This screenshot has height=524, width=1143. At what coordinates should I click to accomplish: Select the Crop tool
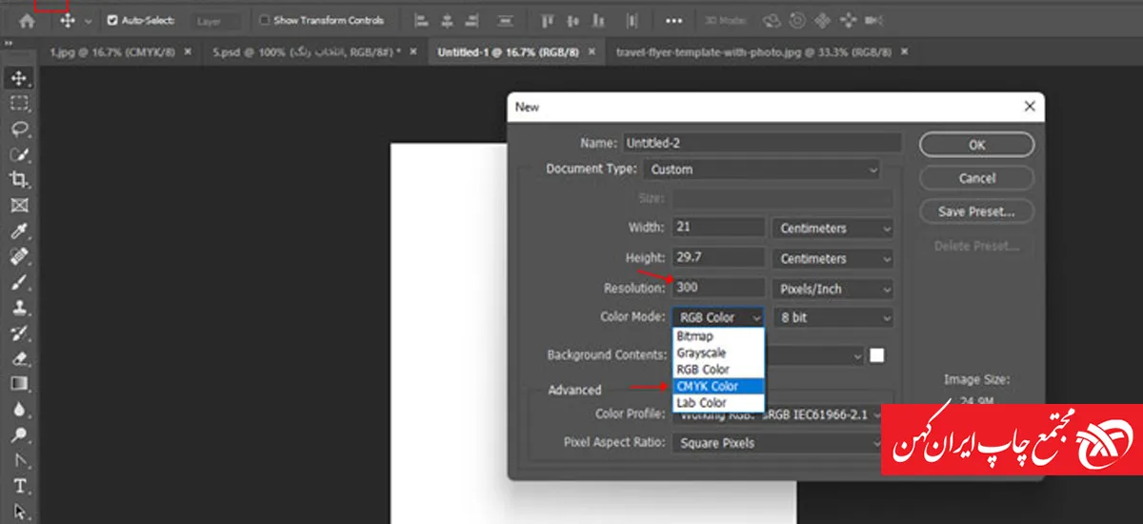(x=19, y=180)
